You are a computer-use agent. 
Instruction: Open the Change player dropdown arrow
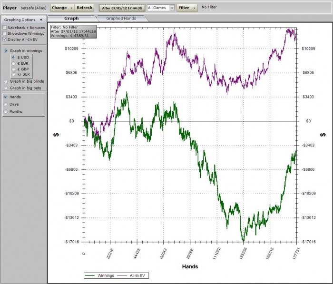[x=71, y=8]
